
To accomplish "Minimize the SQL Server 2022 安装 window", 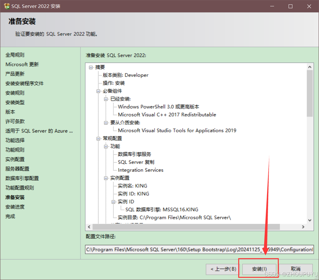I will [x=272, y=6].
